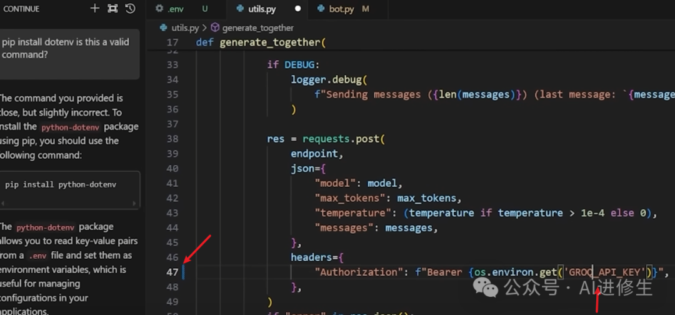Click the gear icon on the .env tab
This screenshot has width=675, height=315.
tap(160, 9)
